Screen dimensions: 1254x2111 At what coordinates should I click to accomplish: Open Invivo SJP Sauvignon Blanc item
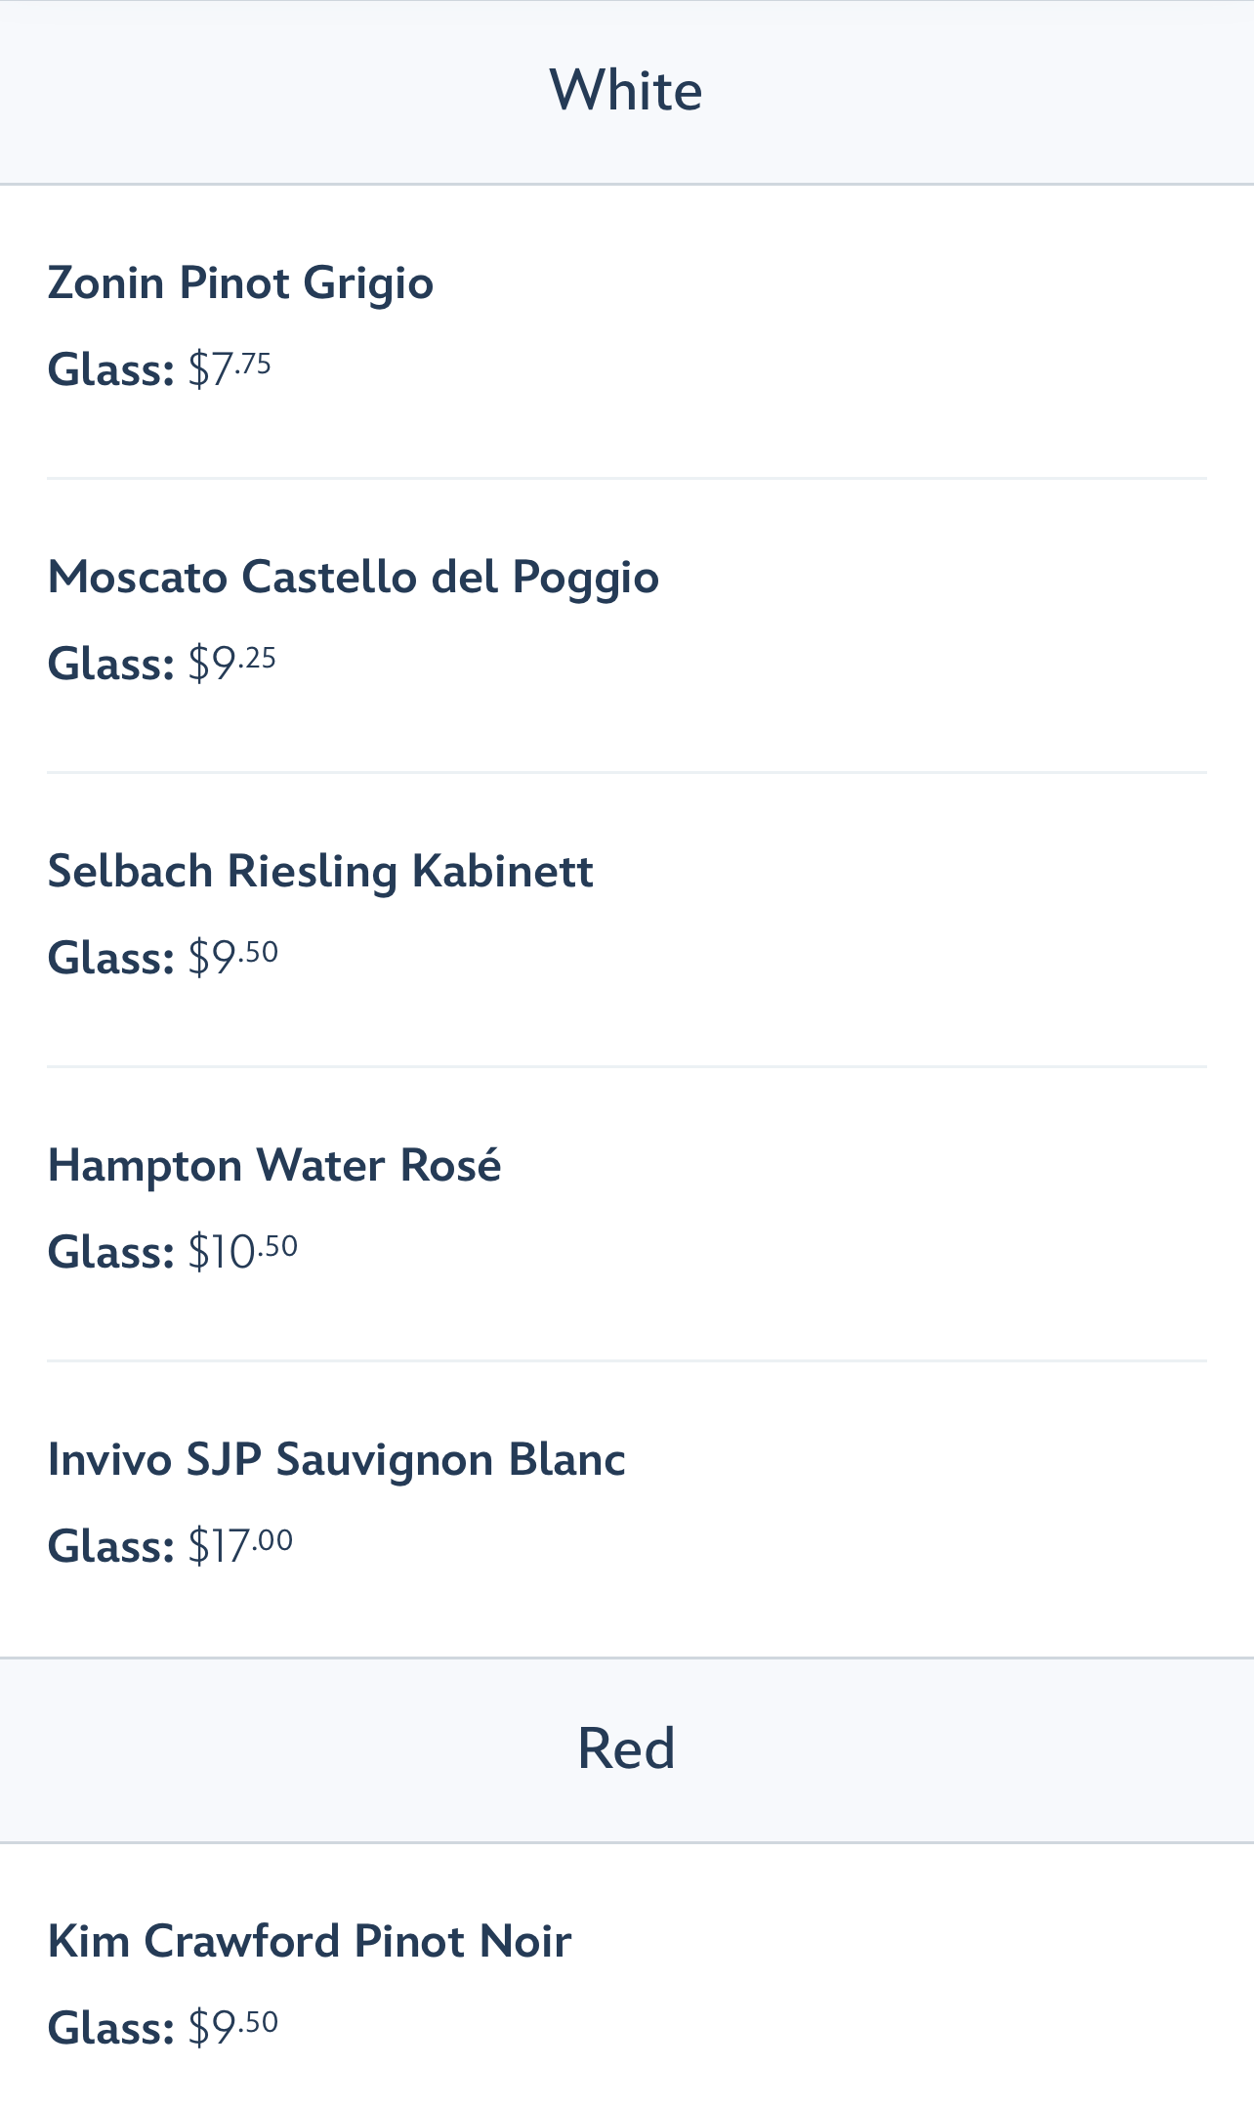(x=337, y=1459)
